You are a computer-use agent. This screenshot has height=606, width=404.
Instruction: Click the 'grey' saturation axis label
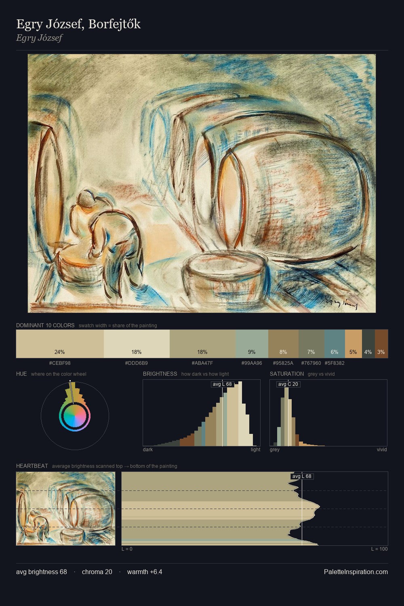pyautogui.click(x=275, y=450)
